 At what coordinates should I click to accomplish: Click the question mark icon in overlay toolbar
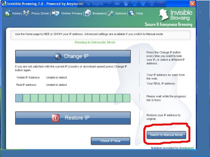tap(151, 4)
